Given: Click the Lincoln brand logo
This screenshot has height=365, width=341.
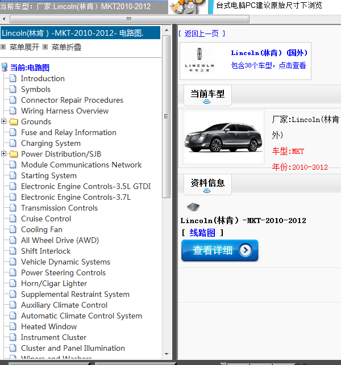Looking at the screenshot, I should (x=199, y=61).
